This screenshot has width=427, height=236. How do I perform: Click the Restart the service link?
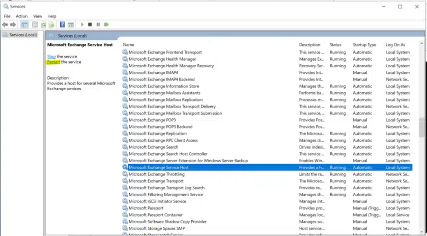53,62
